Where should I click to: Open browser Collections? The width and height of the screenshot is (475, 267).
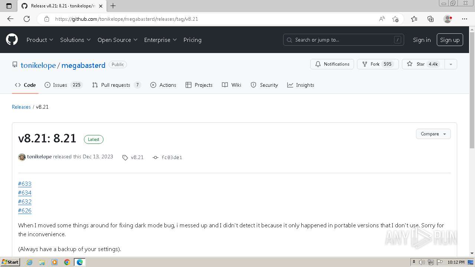430,19
